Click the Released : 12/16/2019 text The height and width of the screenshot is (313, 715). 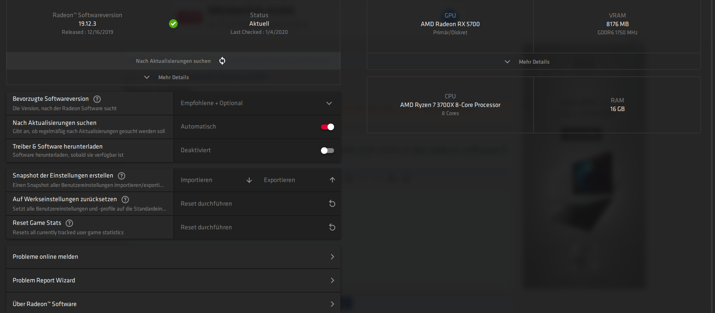tap(88, 32)
